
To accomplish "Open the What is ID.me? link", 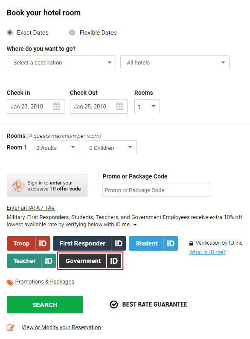I will click(x=207, y=252).
